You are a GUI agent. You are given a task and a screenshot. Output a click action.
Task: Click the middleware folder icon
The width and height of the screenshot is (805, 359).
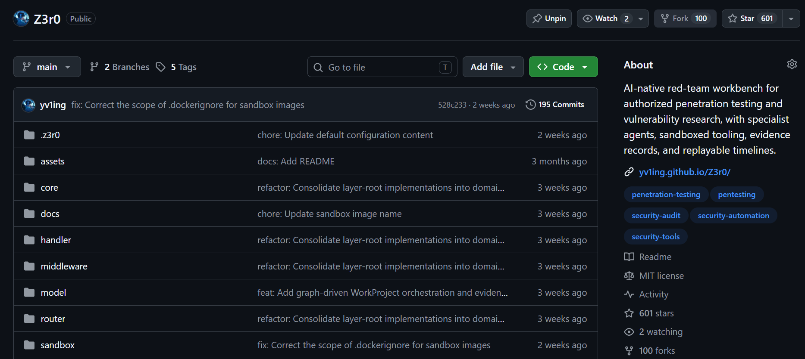29,266
